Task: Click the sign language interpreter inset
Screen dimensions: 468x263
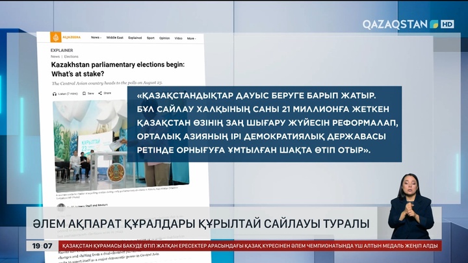Action: pyautogui.click(x=411, y=207)
